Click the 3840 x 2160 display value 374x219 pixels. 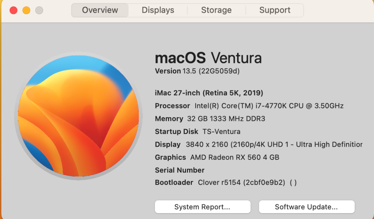(x=274, y=145)
